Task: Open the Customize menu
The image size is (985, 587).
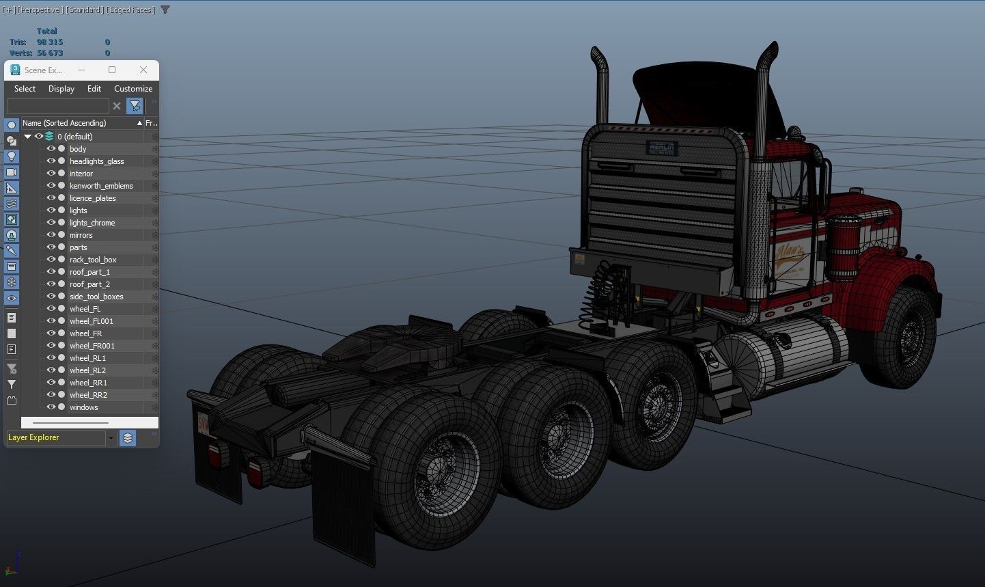Action: 133,89
